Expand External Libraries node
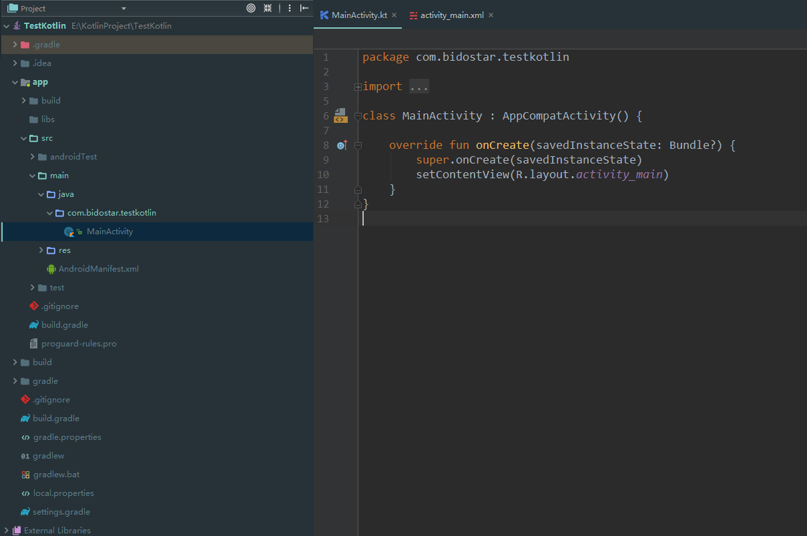This screenshot has height=536, width=807. click(6, 531)
